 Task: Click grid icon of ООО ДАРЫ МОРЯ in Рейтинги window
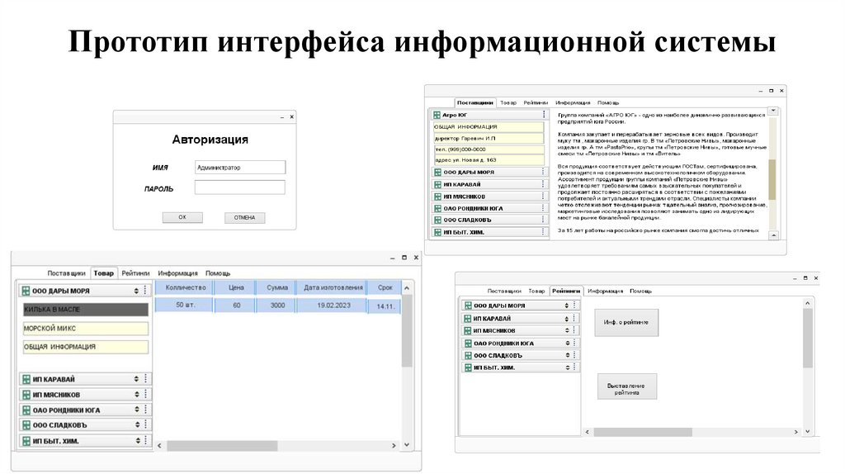coord(468,306)
